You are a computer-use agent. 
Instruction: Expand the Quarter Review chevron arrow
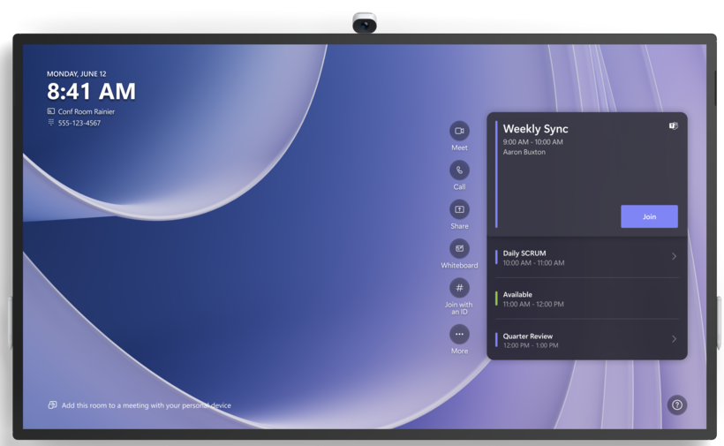pos(674,339)
